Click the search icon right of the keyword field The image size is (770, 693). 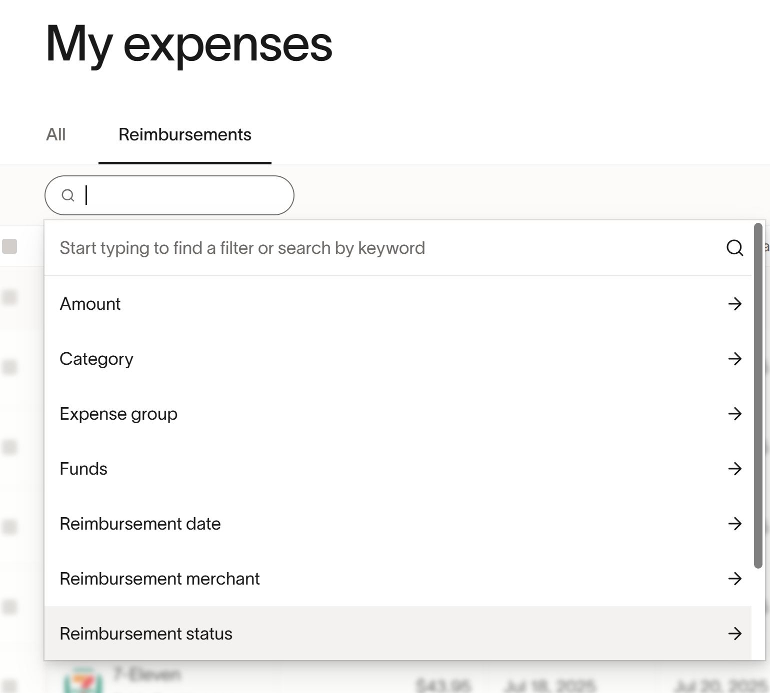click(734, 248)
